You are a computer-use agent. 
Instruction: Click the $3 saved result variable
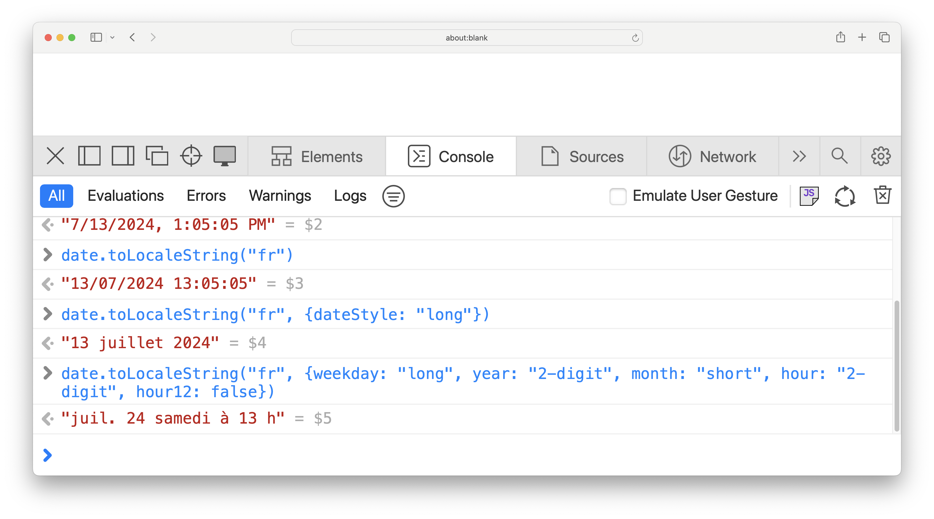tap(295, 284)
